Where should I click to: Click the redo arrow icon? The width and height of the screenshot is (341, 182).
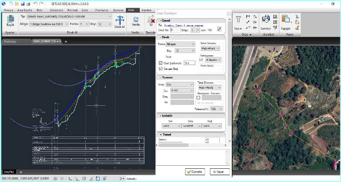(41, 4)
